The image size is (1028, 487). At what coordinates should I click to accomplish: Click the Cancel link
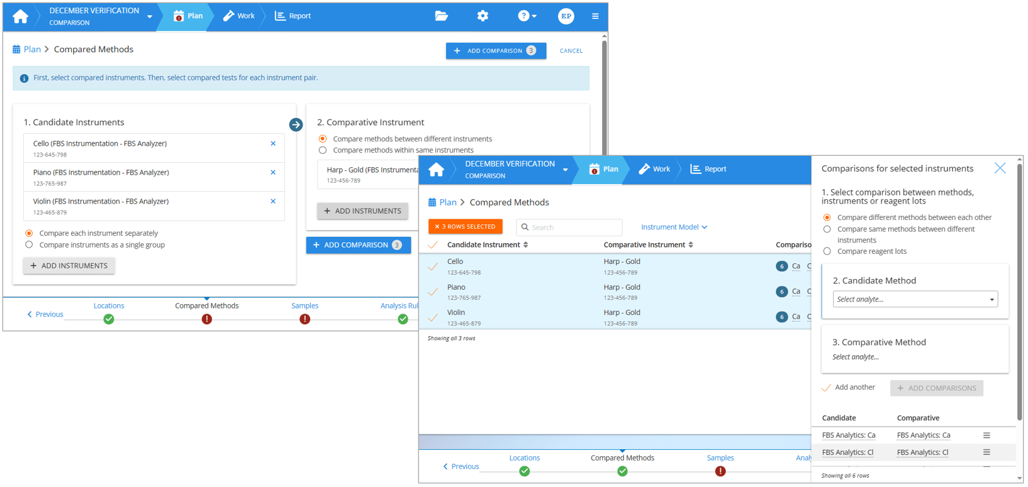pos(571,51)
